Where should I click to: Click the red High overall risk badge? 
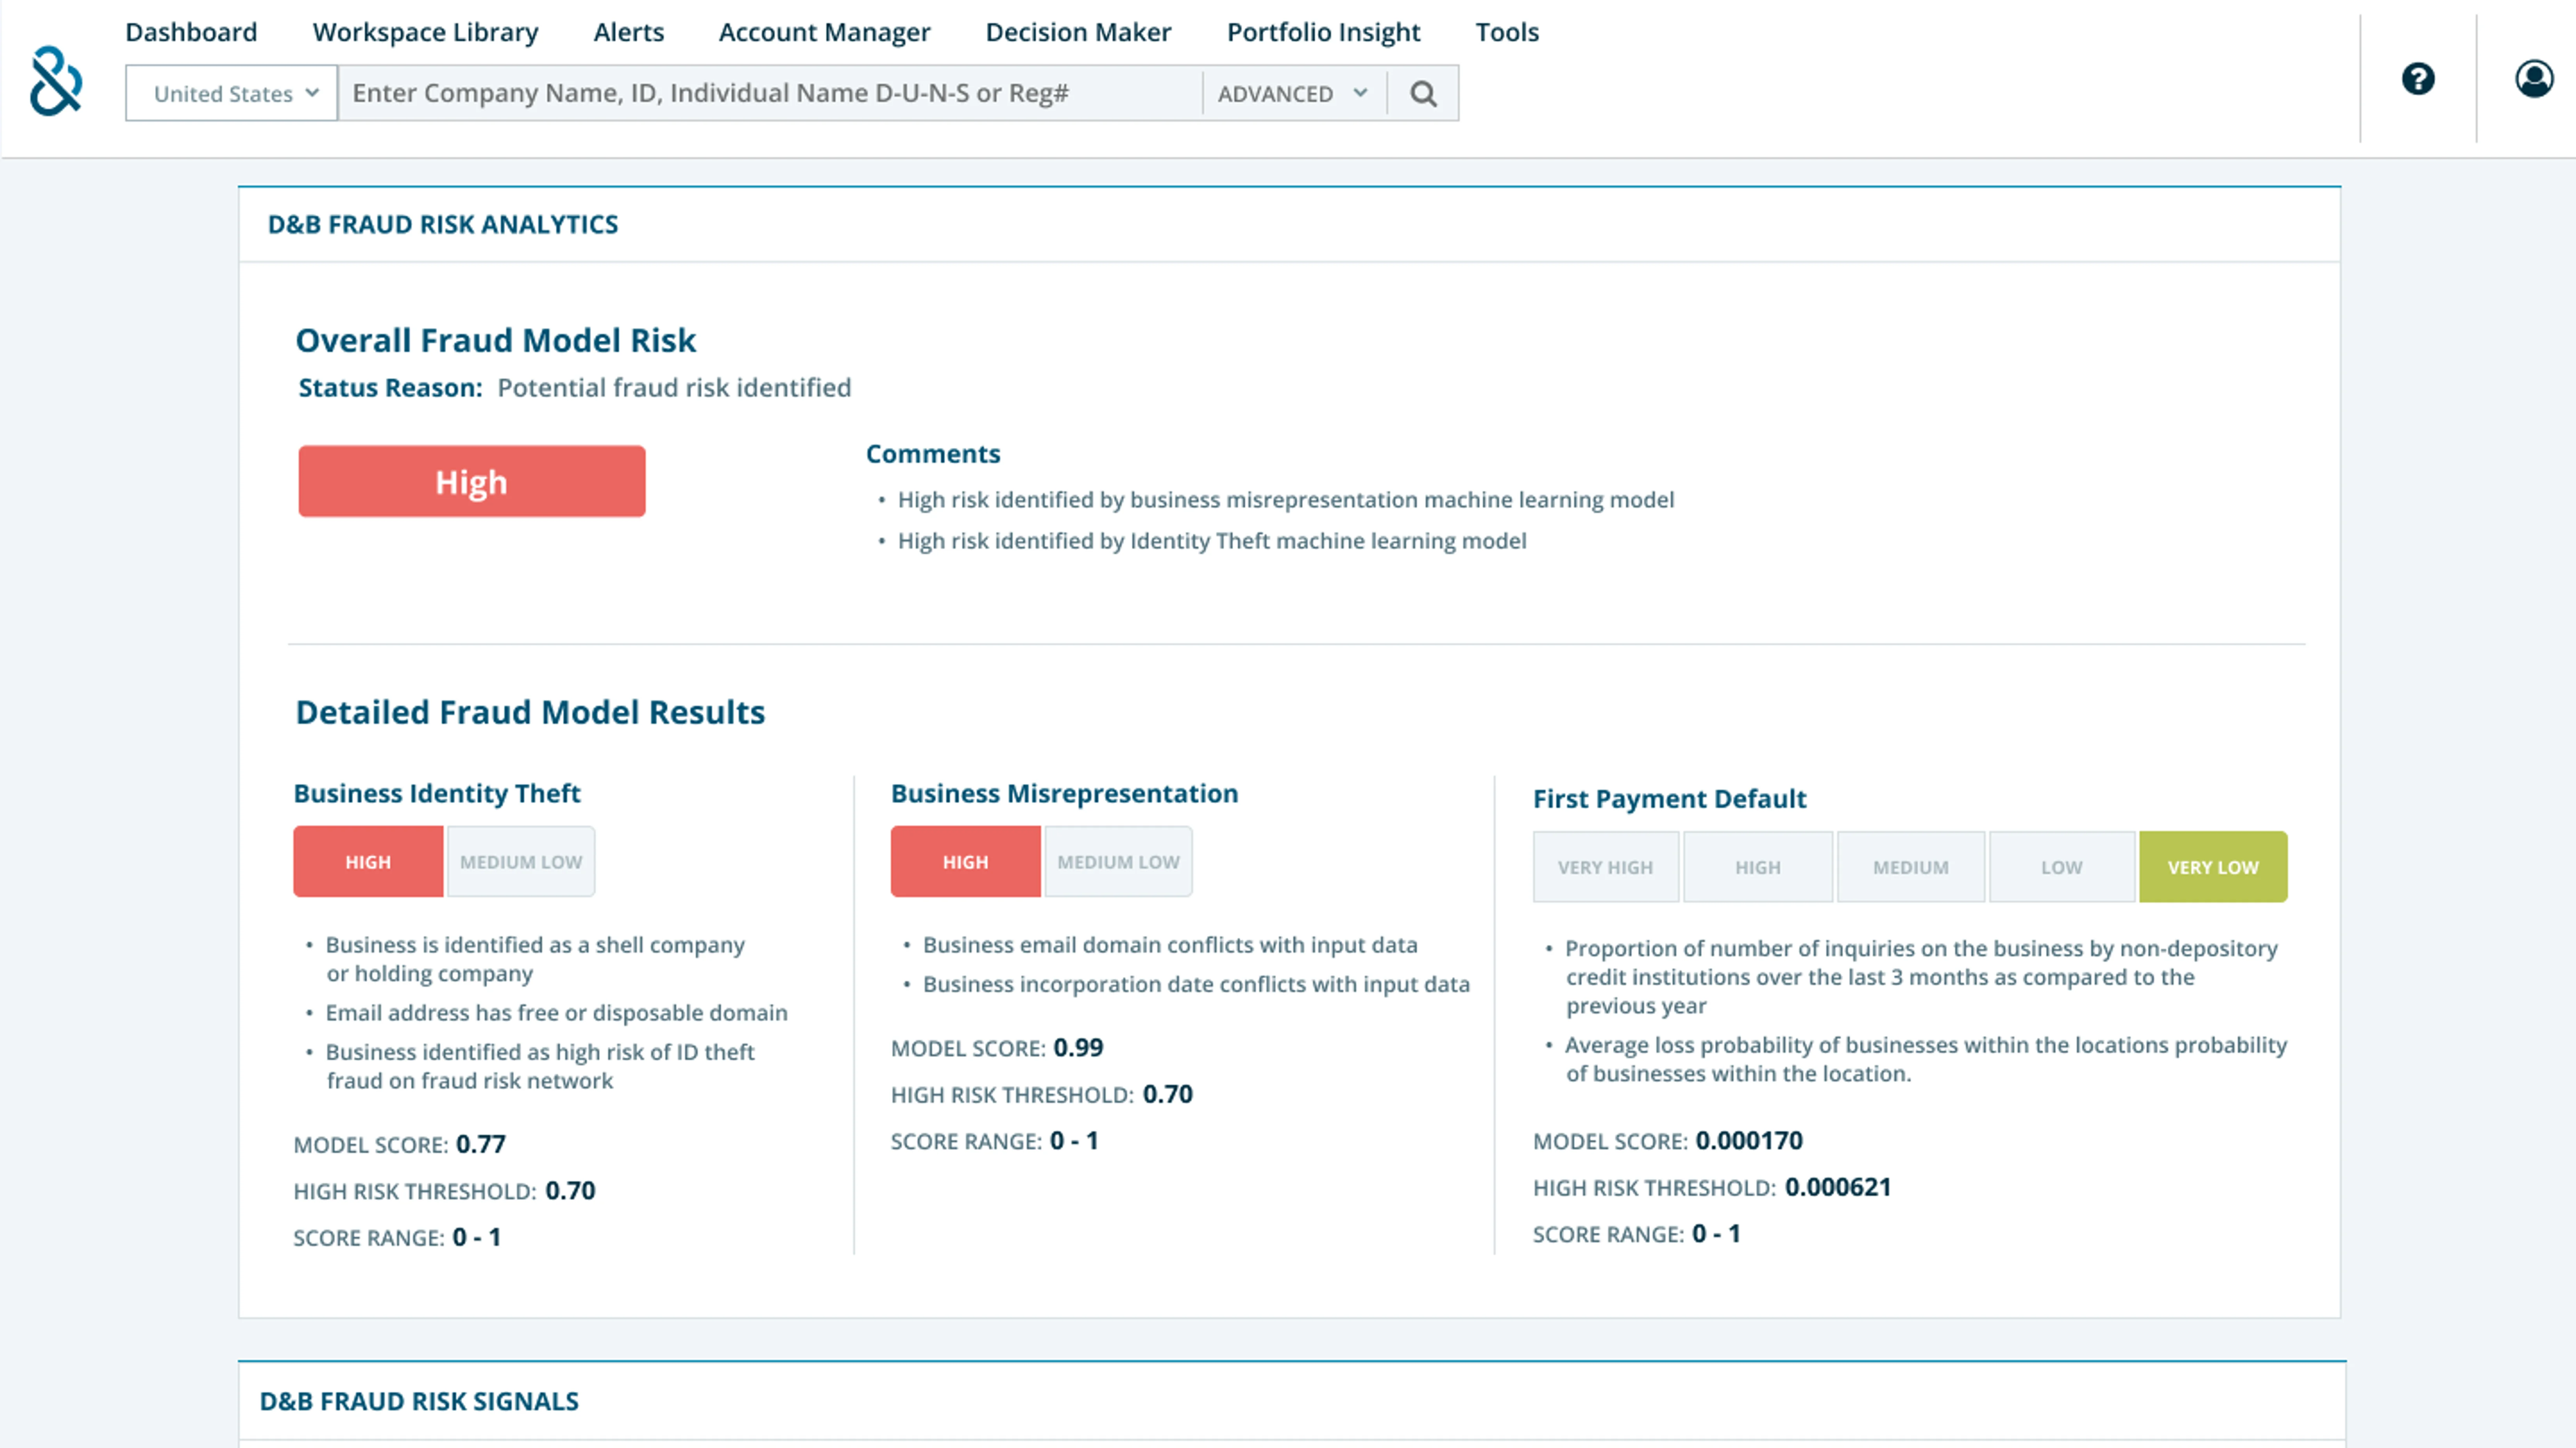click(472, 482)
